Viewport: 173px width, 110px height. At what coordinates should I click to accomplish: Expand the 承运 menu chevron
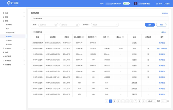coord(24,13)
